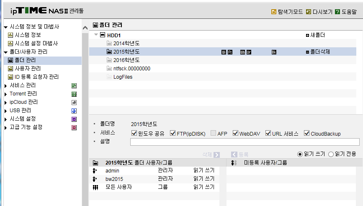Click the Ft service icon on 2015학년도 row
Viewport: 363px width, 206px height.
coord(230,52)
